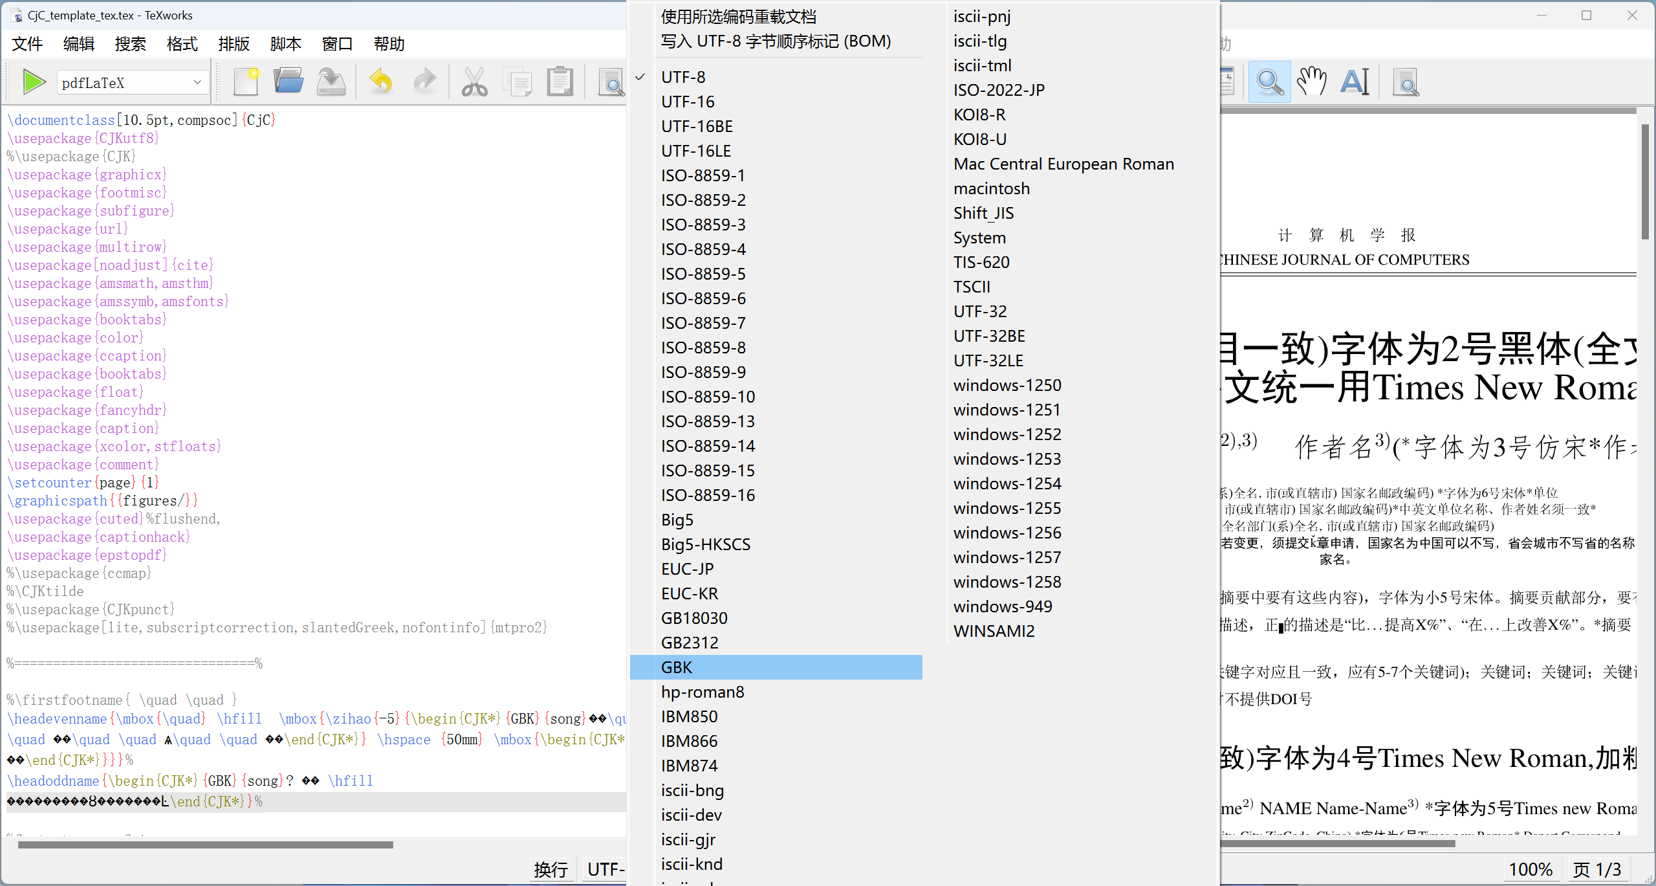Click the New document icon
Screen dimensions: 1656x886
point(246,82)
